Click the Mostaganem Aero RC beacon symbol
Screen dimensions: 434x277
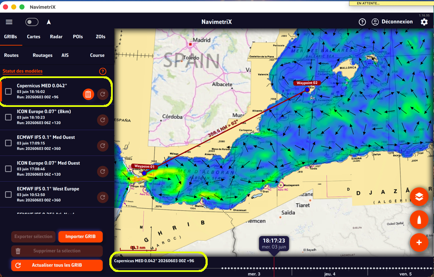click(x=281, y=185)
